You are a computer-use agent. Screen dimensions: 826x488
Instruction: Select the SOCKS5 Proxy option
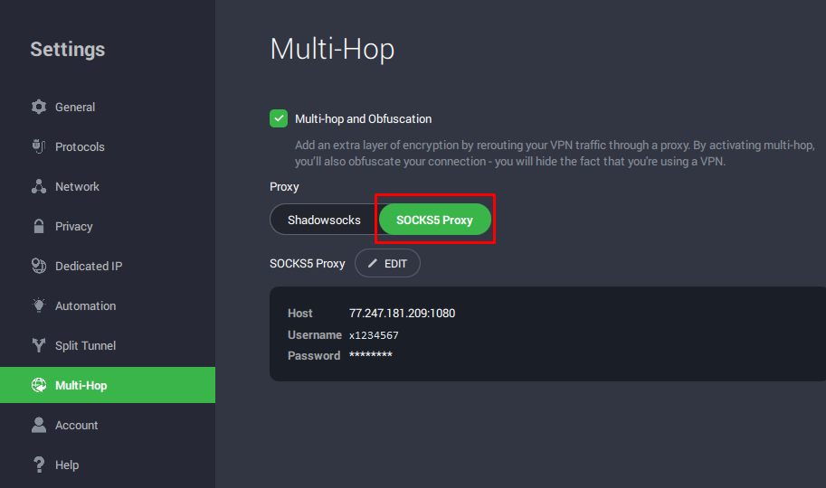click(x=434, y=220)
